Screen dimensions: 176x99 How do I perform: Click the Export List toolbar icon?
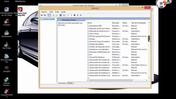click(x=56, y=15)
